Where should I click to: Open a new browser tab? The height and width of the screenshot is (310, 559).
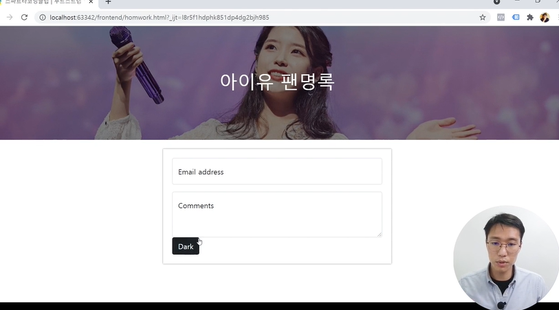108,2
